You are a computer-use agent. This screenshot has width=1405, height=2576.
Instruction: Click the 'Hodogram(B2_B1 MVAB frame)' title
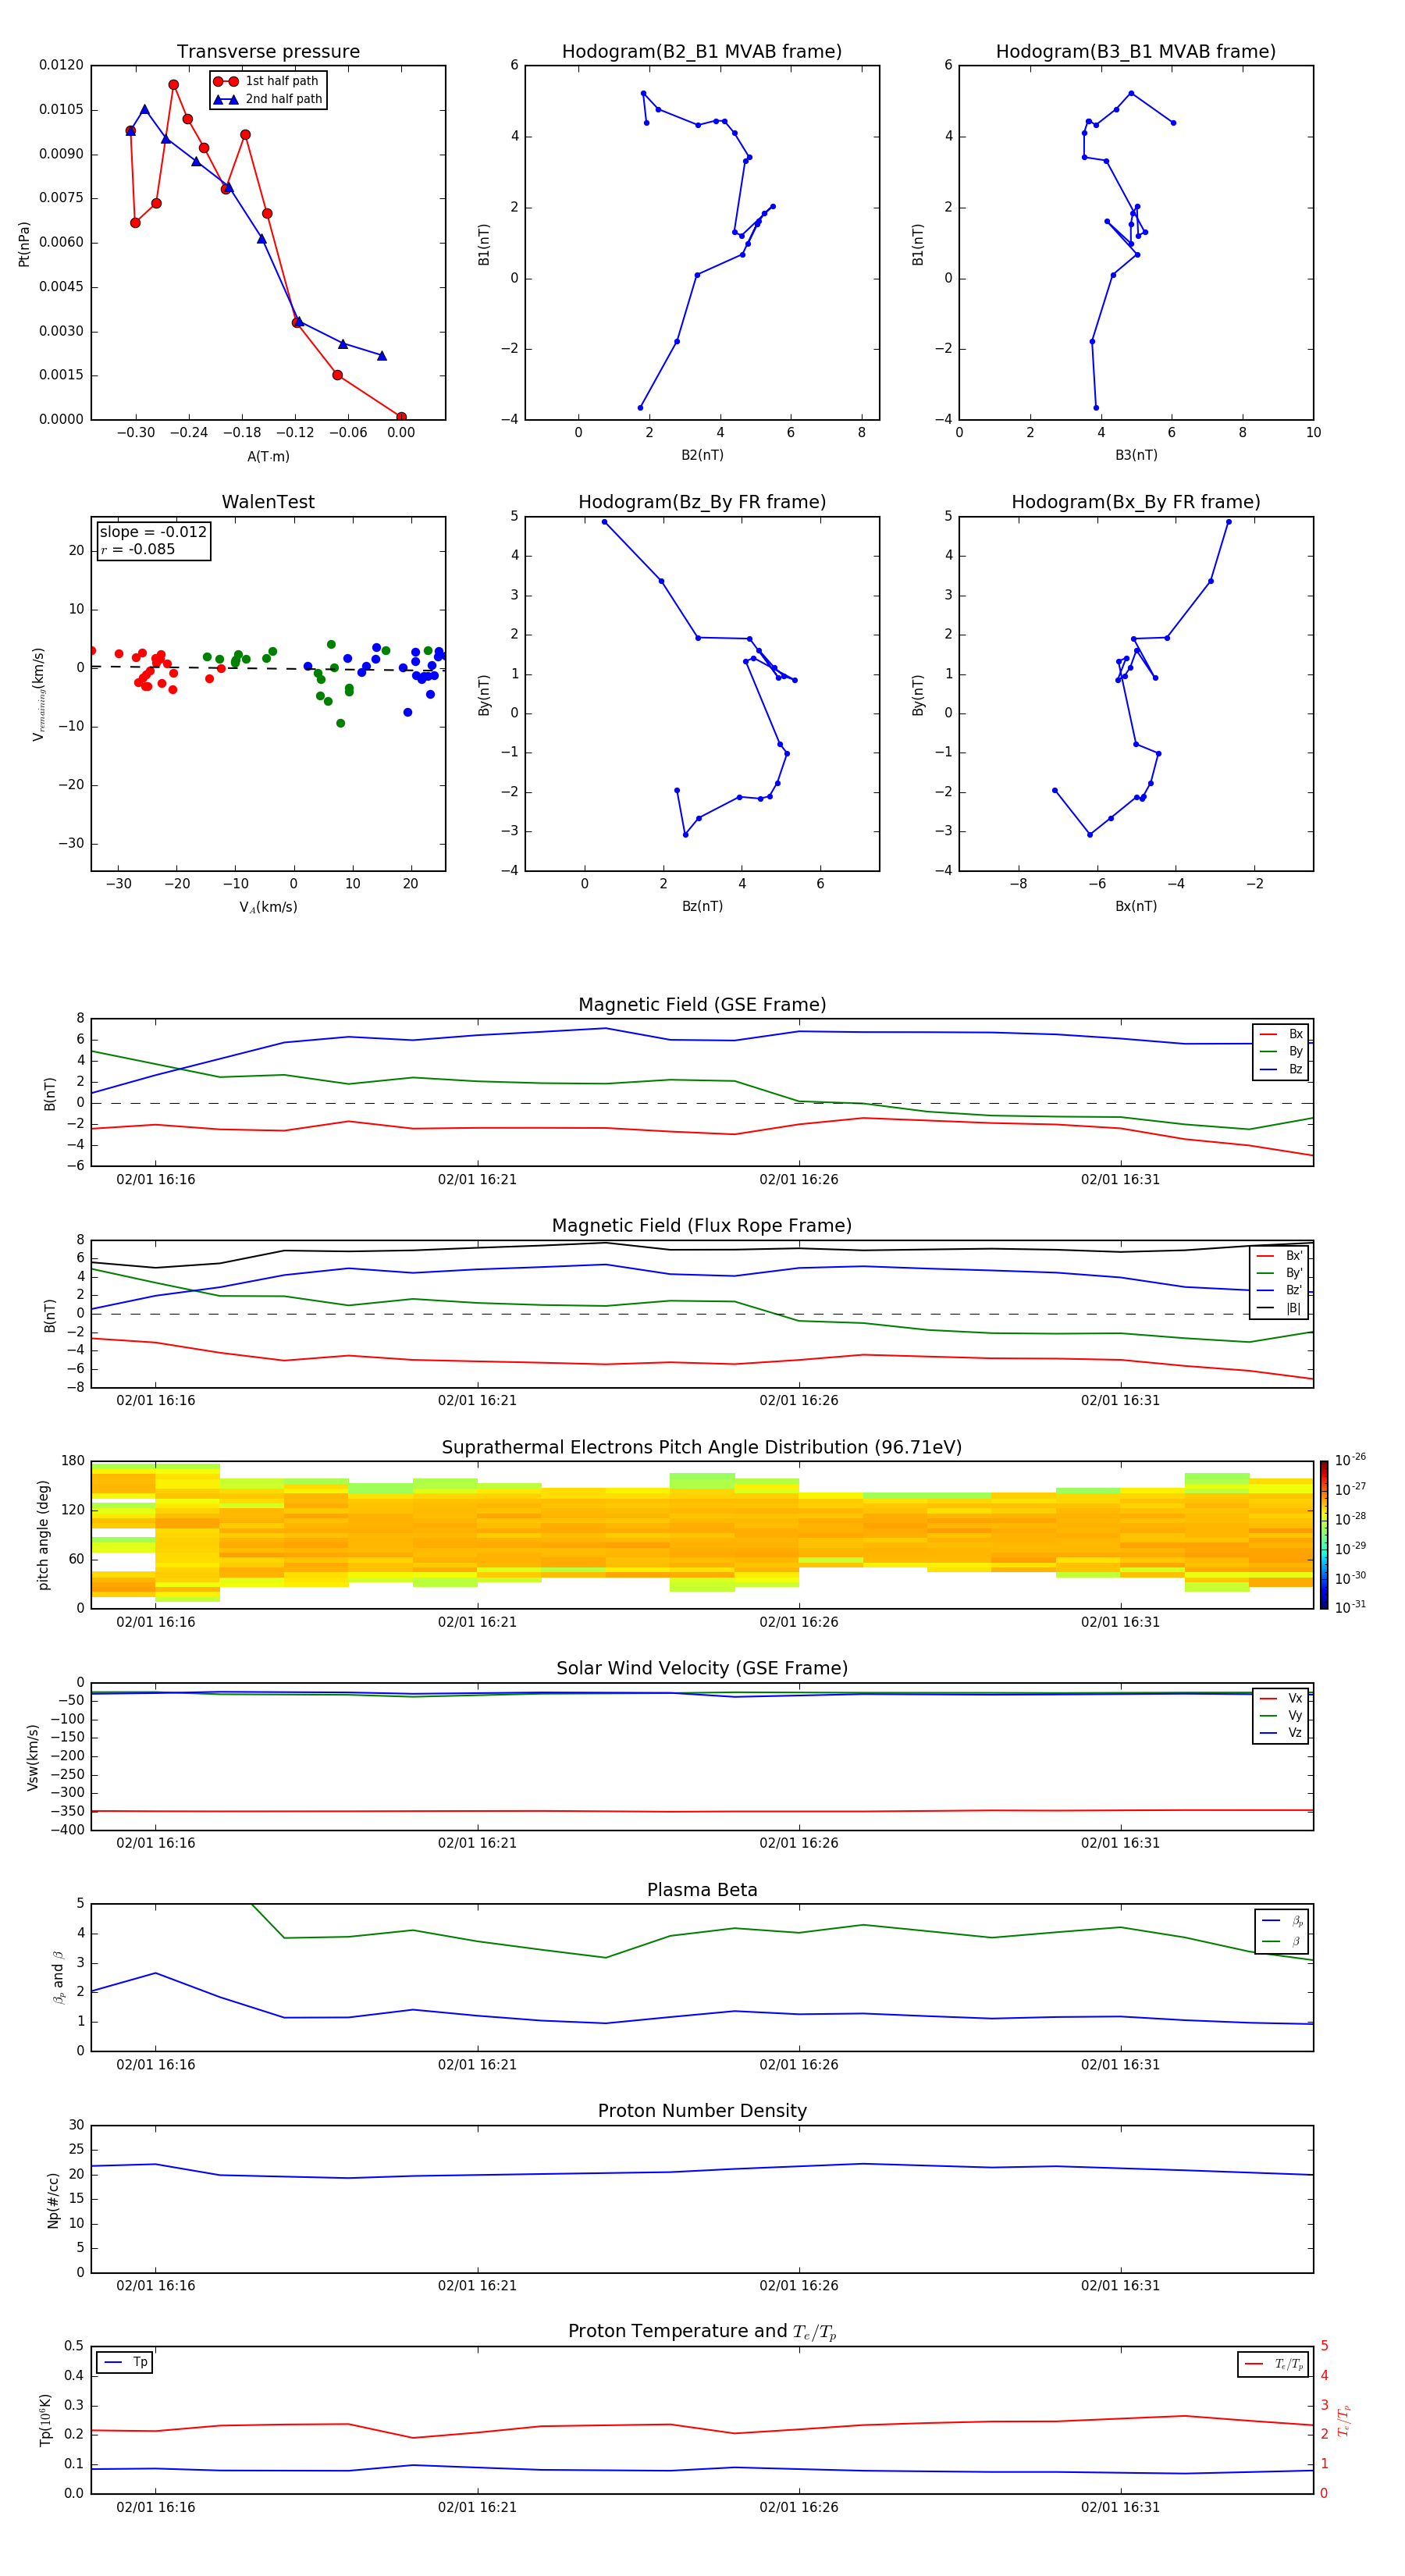[702, 52]
